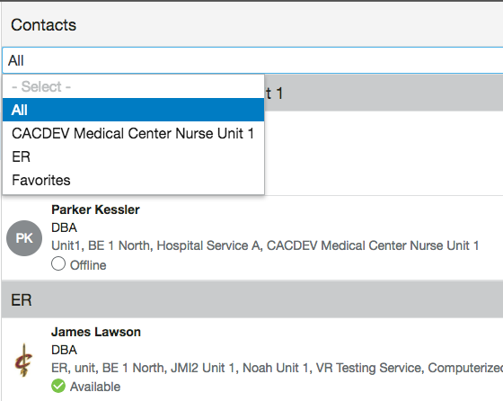This screenshot has width=503, height=401.
Task: Click the Available status label
Action: [x=95, y=387]
